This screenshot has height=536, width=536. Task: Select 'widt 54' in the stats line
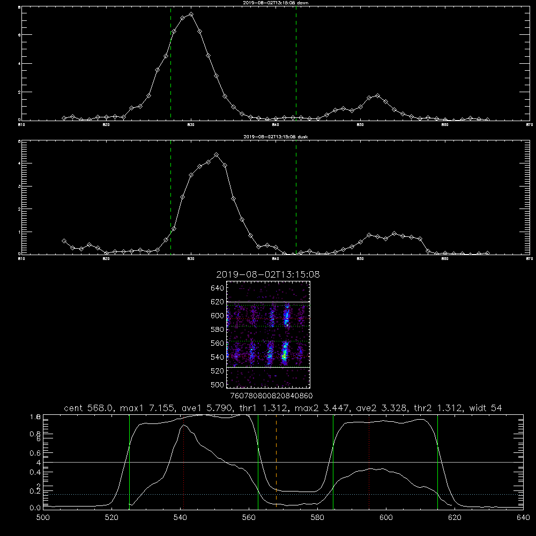486,408
